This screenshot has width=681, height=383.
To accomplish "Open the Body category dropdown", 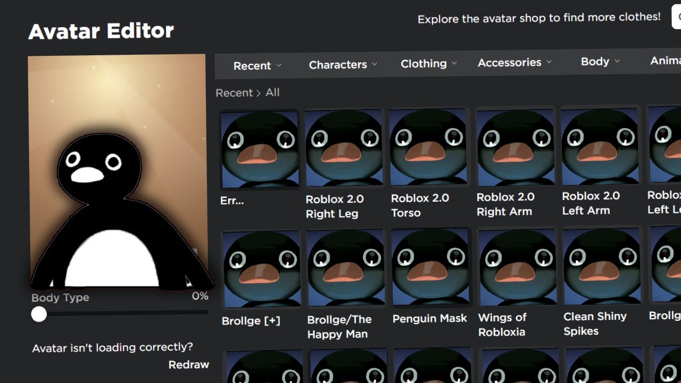I will tap(600, 61).
